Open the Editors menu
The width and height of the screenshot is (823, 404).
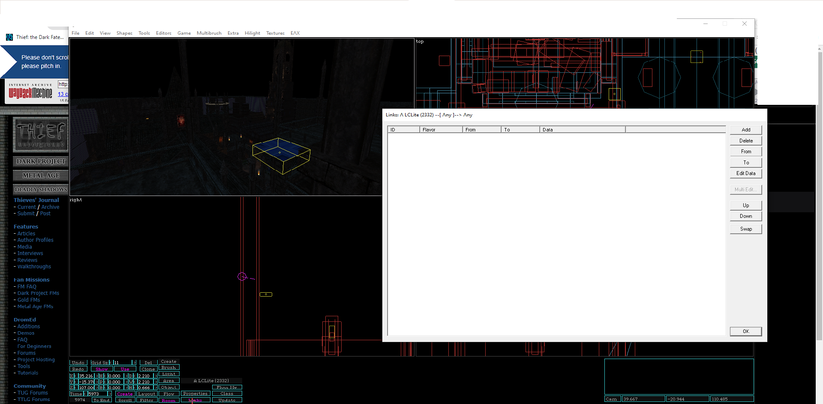pos(163,33)
